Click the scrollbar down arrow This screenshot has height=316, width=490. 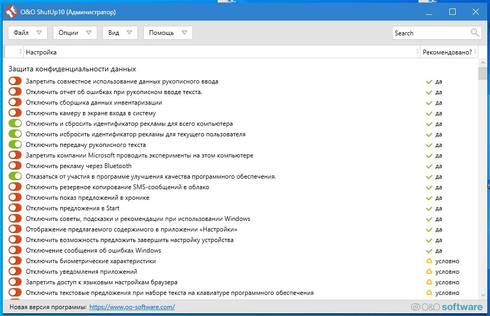coord(483,295)
